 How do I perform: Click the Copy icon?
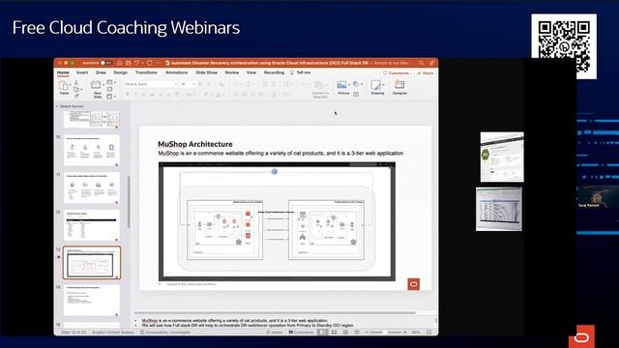75,89
